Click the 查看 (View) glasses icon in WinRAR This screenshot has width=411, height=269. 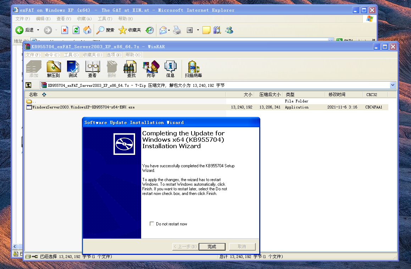pos(92,69)
